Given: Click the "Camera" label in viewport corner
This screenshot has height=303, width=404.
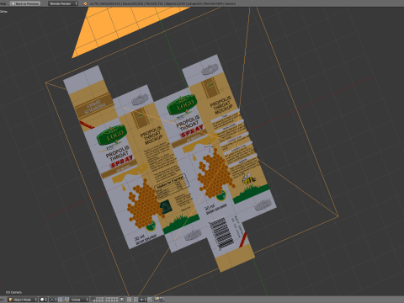Looking at the screenshot, I should [13, 292].
